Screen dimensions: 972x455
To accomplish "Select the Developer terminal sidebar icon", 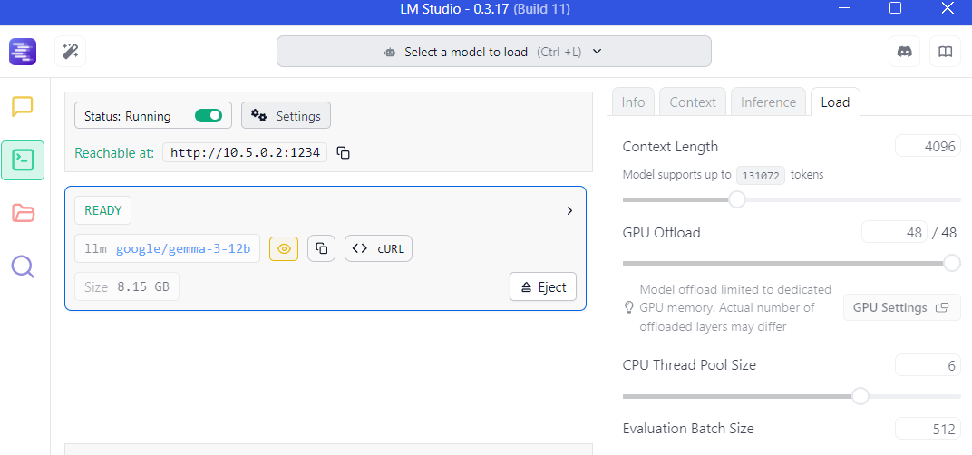I will (x=23, y=160).
